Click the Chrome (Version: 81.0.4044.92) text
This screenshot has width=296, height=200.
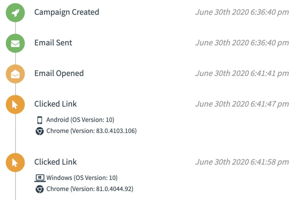(90, 189)
